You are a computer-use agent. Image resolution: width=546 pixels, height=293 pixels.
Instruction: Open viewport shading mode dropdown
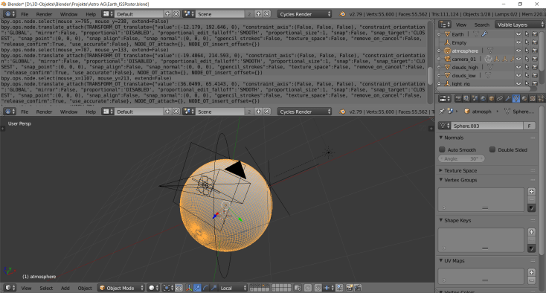pyautogui.click(x=153, y=288)
